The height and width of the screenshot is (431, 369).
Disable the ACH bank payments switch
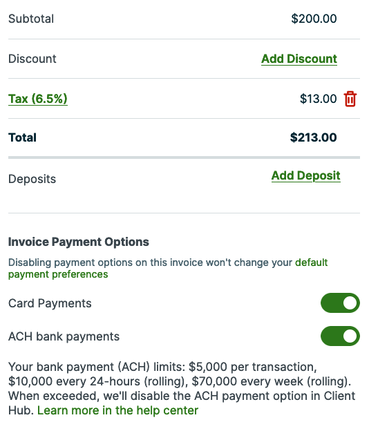point(340,336)
